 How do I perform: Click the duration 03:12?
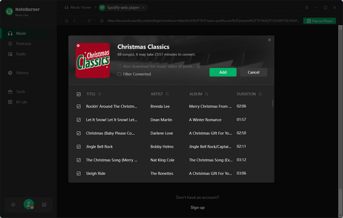241,160
